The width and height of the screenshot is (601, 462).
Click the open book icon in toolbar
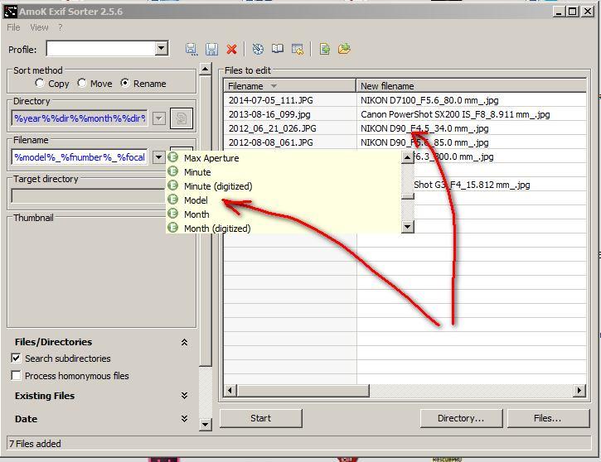(x=278, y=49)
